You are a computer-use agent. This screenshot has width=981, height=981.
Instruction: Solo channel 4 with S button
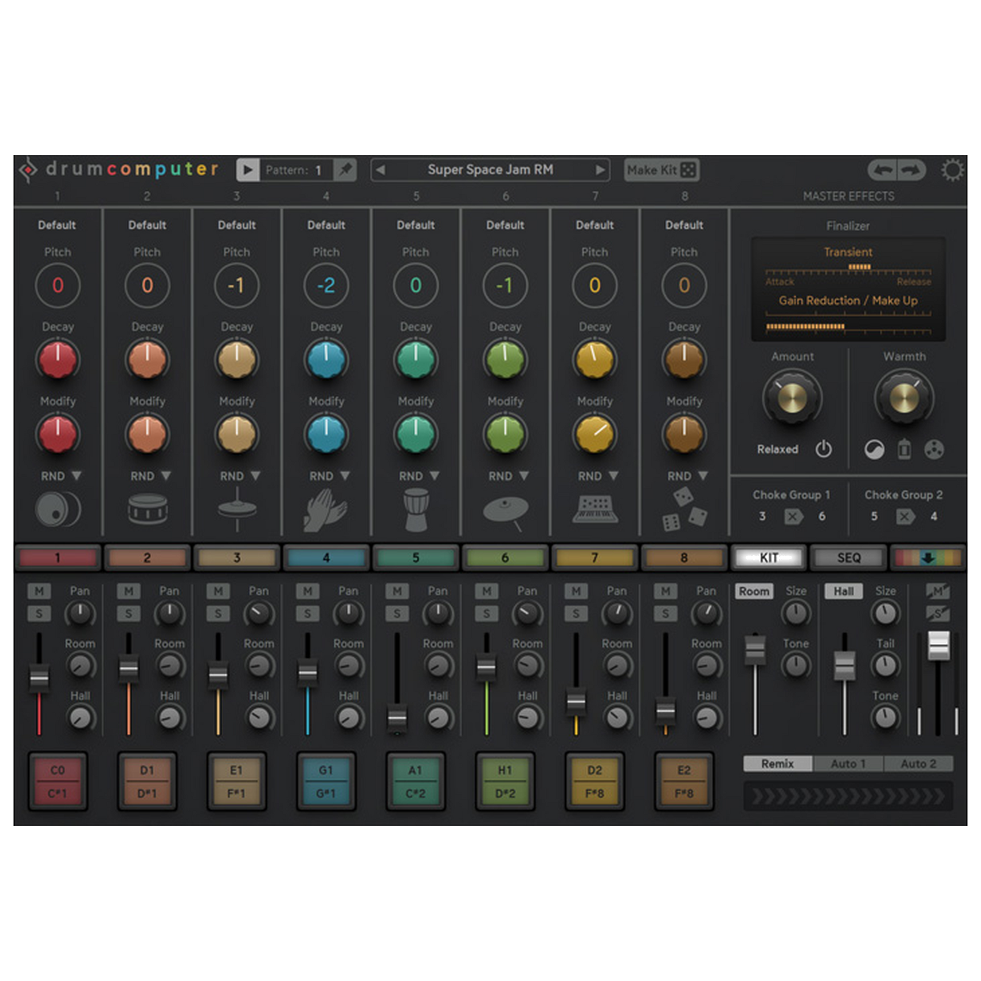(308, 614)
